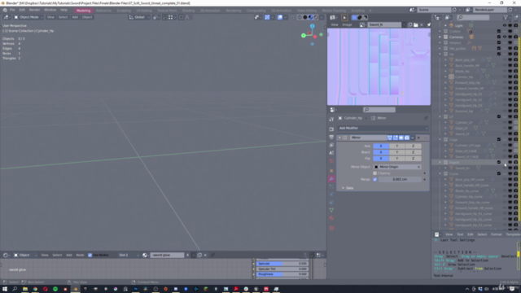Open the Slot 2 material slot dropdown
Screen dimensions: 521x293
tap(129, 255)
